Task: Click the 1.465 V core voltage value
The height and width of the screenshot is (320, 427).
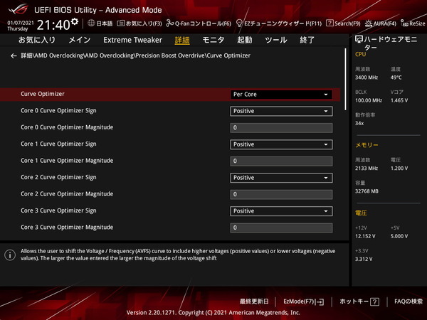Action: pos(399,100)
